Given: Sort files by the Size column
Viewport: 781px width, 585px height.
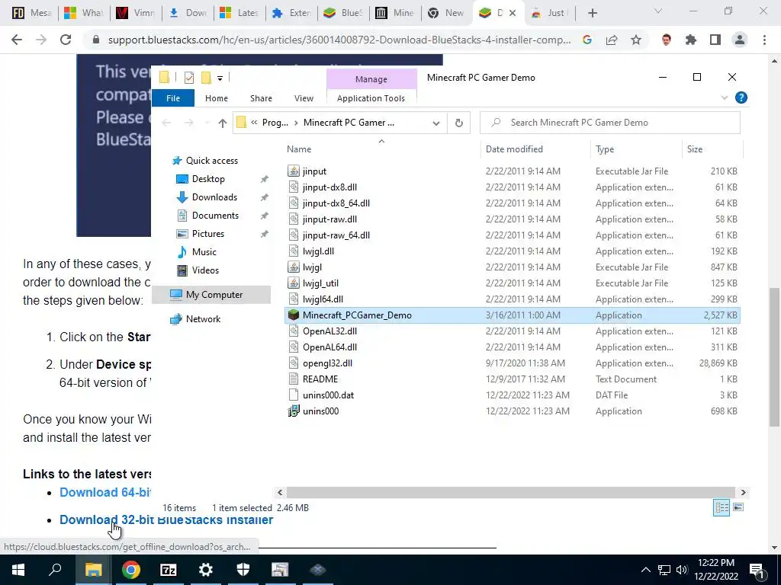Looking at the screenshot, I should (694, 149).
